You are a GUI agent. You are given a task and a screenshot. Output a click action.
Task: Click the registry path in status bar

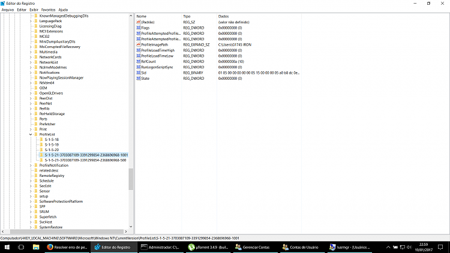pyautogui.click(x=119, y=238)
